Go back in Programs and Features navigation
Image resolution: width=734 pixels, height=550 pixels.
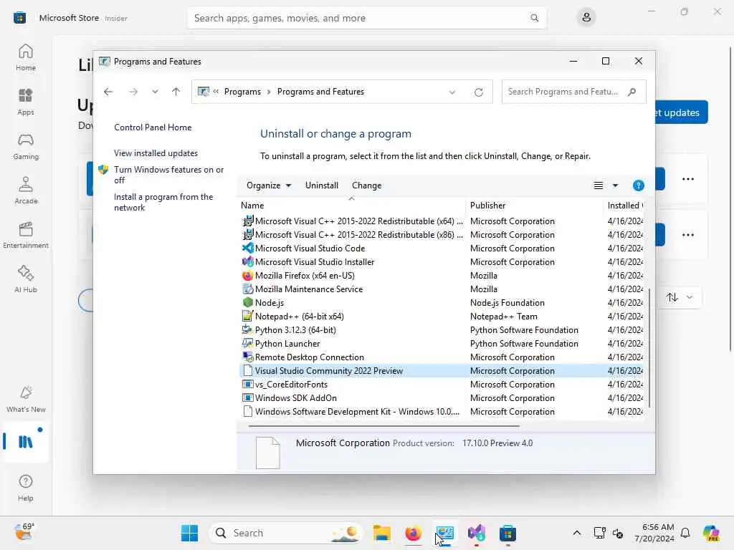pyautogui.click(x=108, y=92)
